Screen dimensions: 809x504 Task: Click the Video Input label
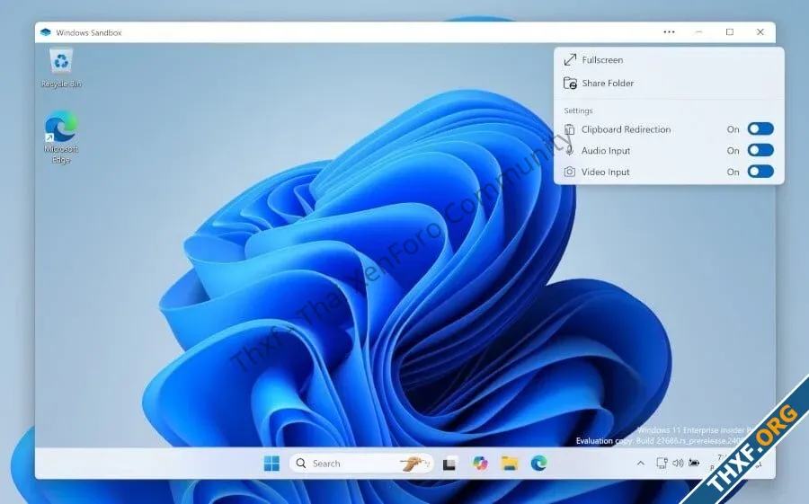605,172
